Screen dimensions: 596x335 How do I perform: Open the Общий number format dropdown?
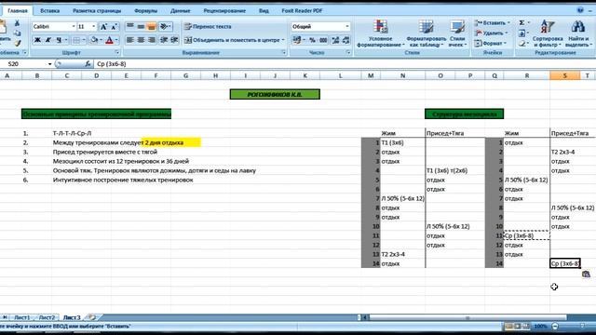click(347, 27)
